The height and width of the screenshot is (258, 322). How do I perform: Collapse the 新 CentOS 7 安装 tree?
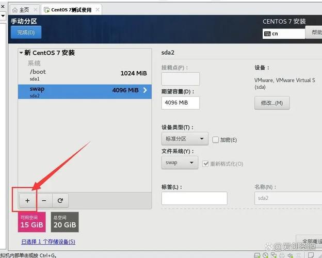tap(21, 53)
